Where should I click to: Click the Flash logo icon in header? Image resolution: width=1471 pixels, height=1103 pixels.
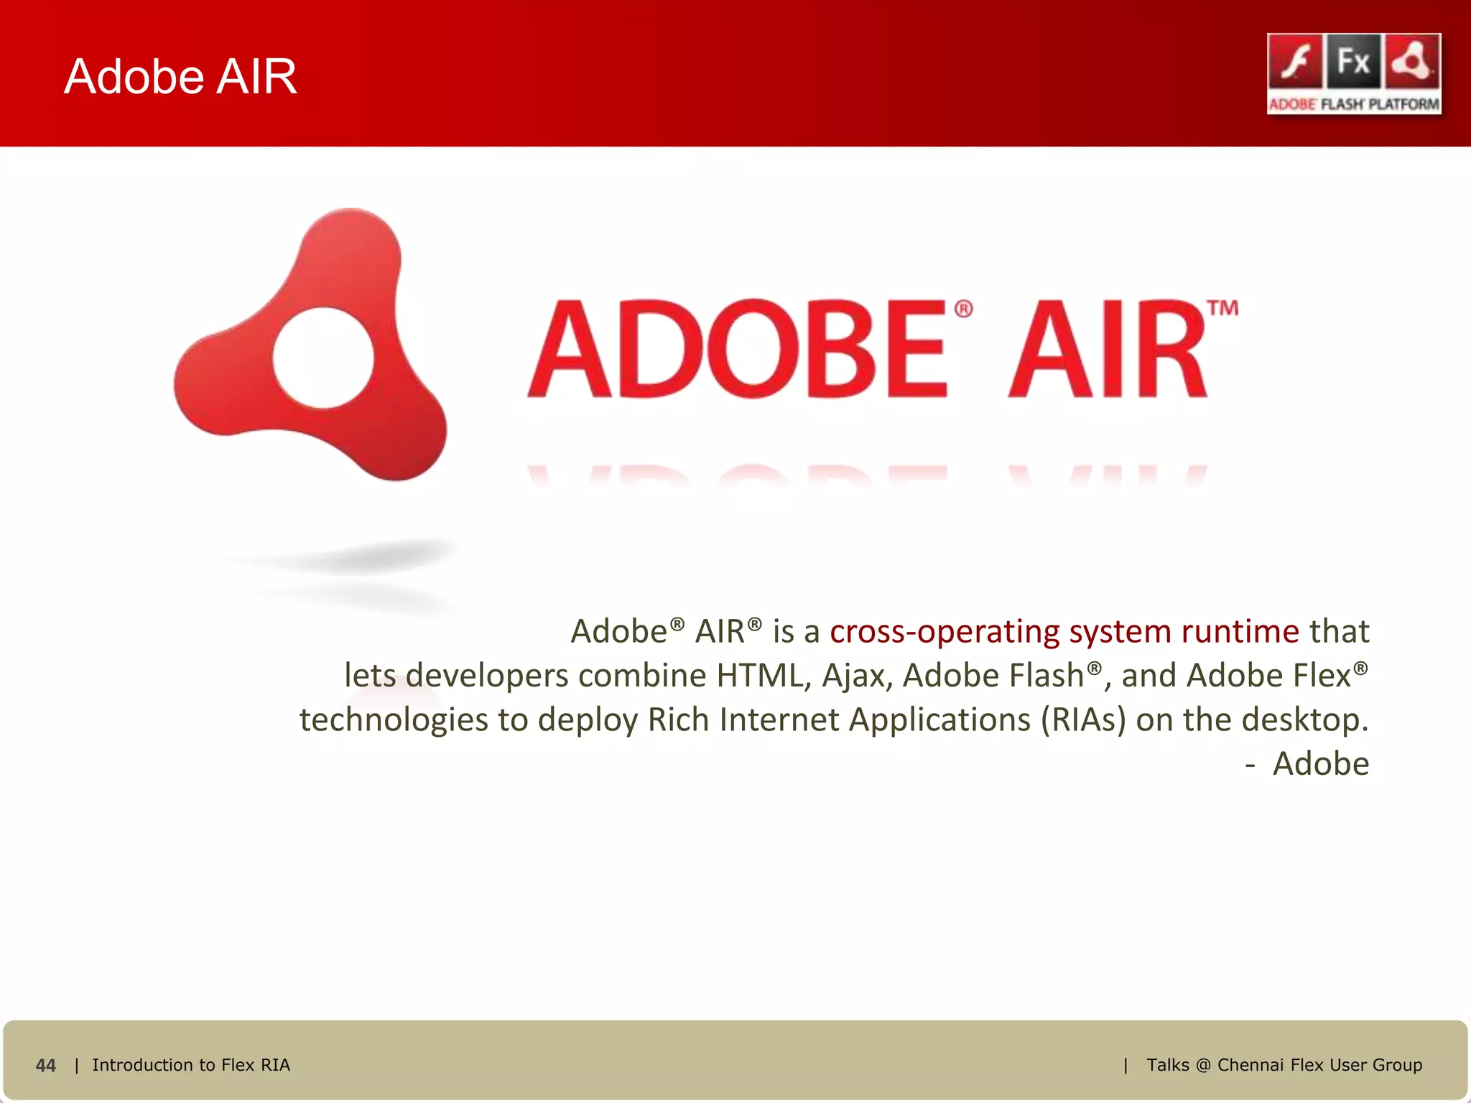point(1295,62)
